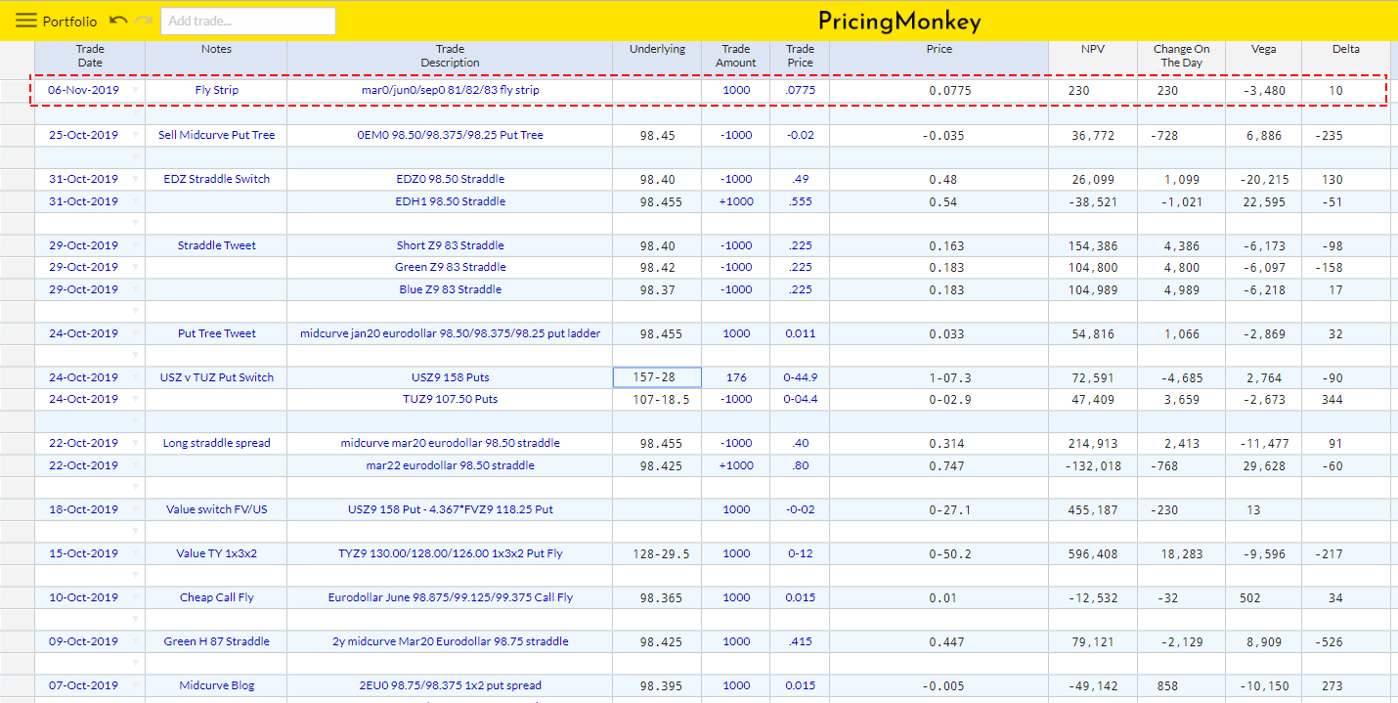
Task: Click the Fly Strip note cell
Action: [216, 90]
